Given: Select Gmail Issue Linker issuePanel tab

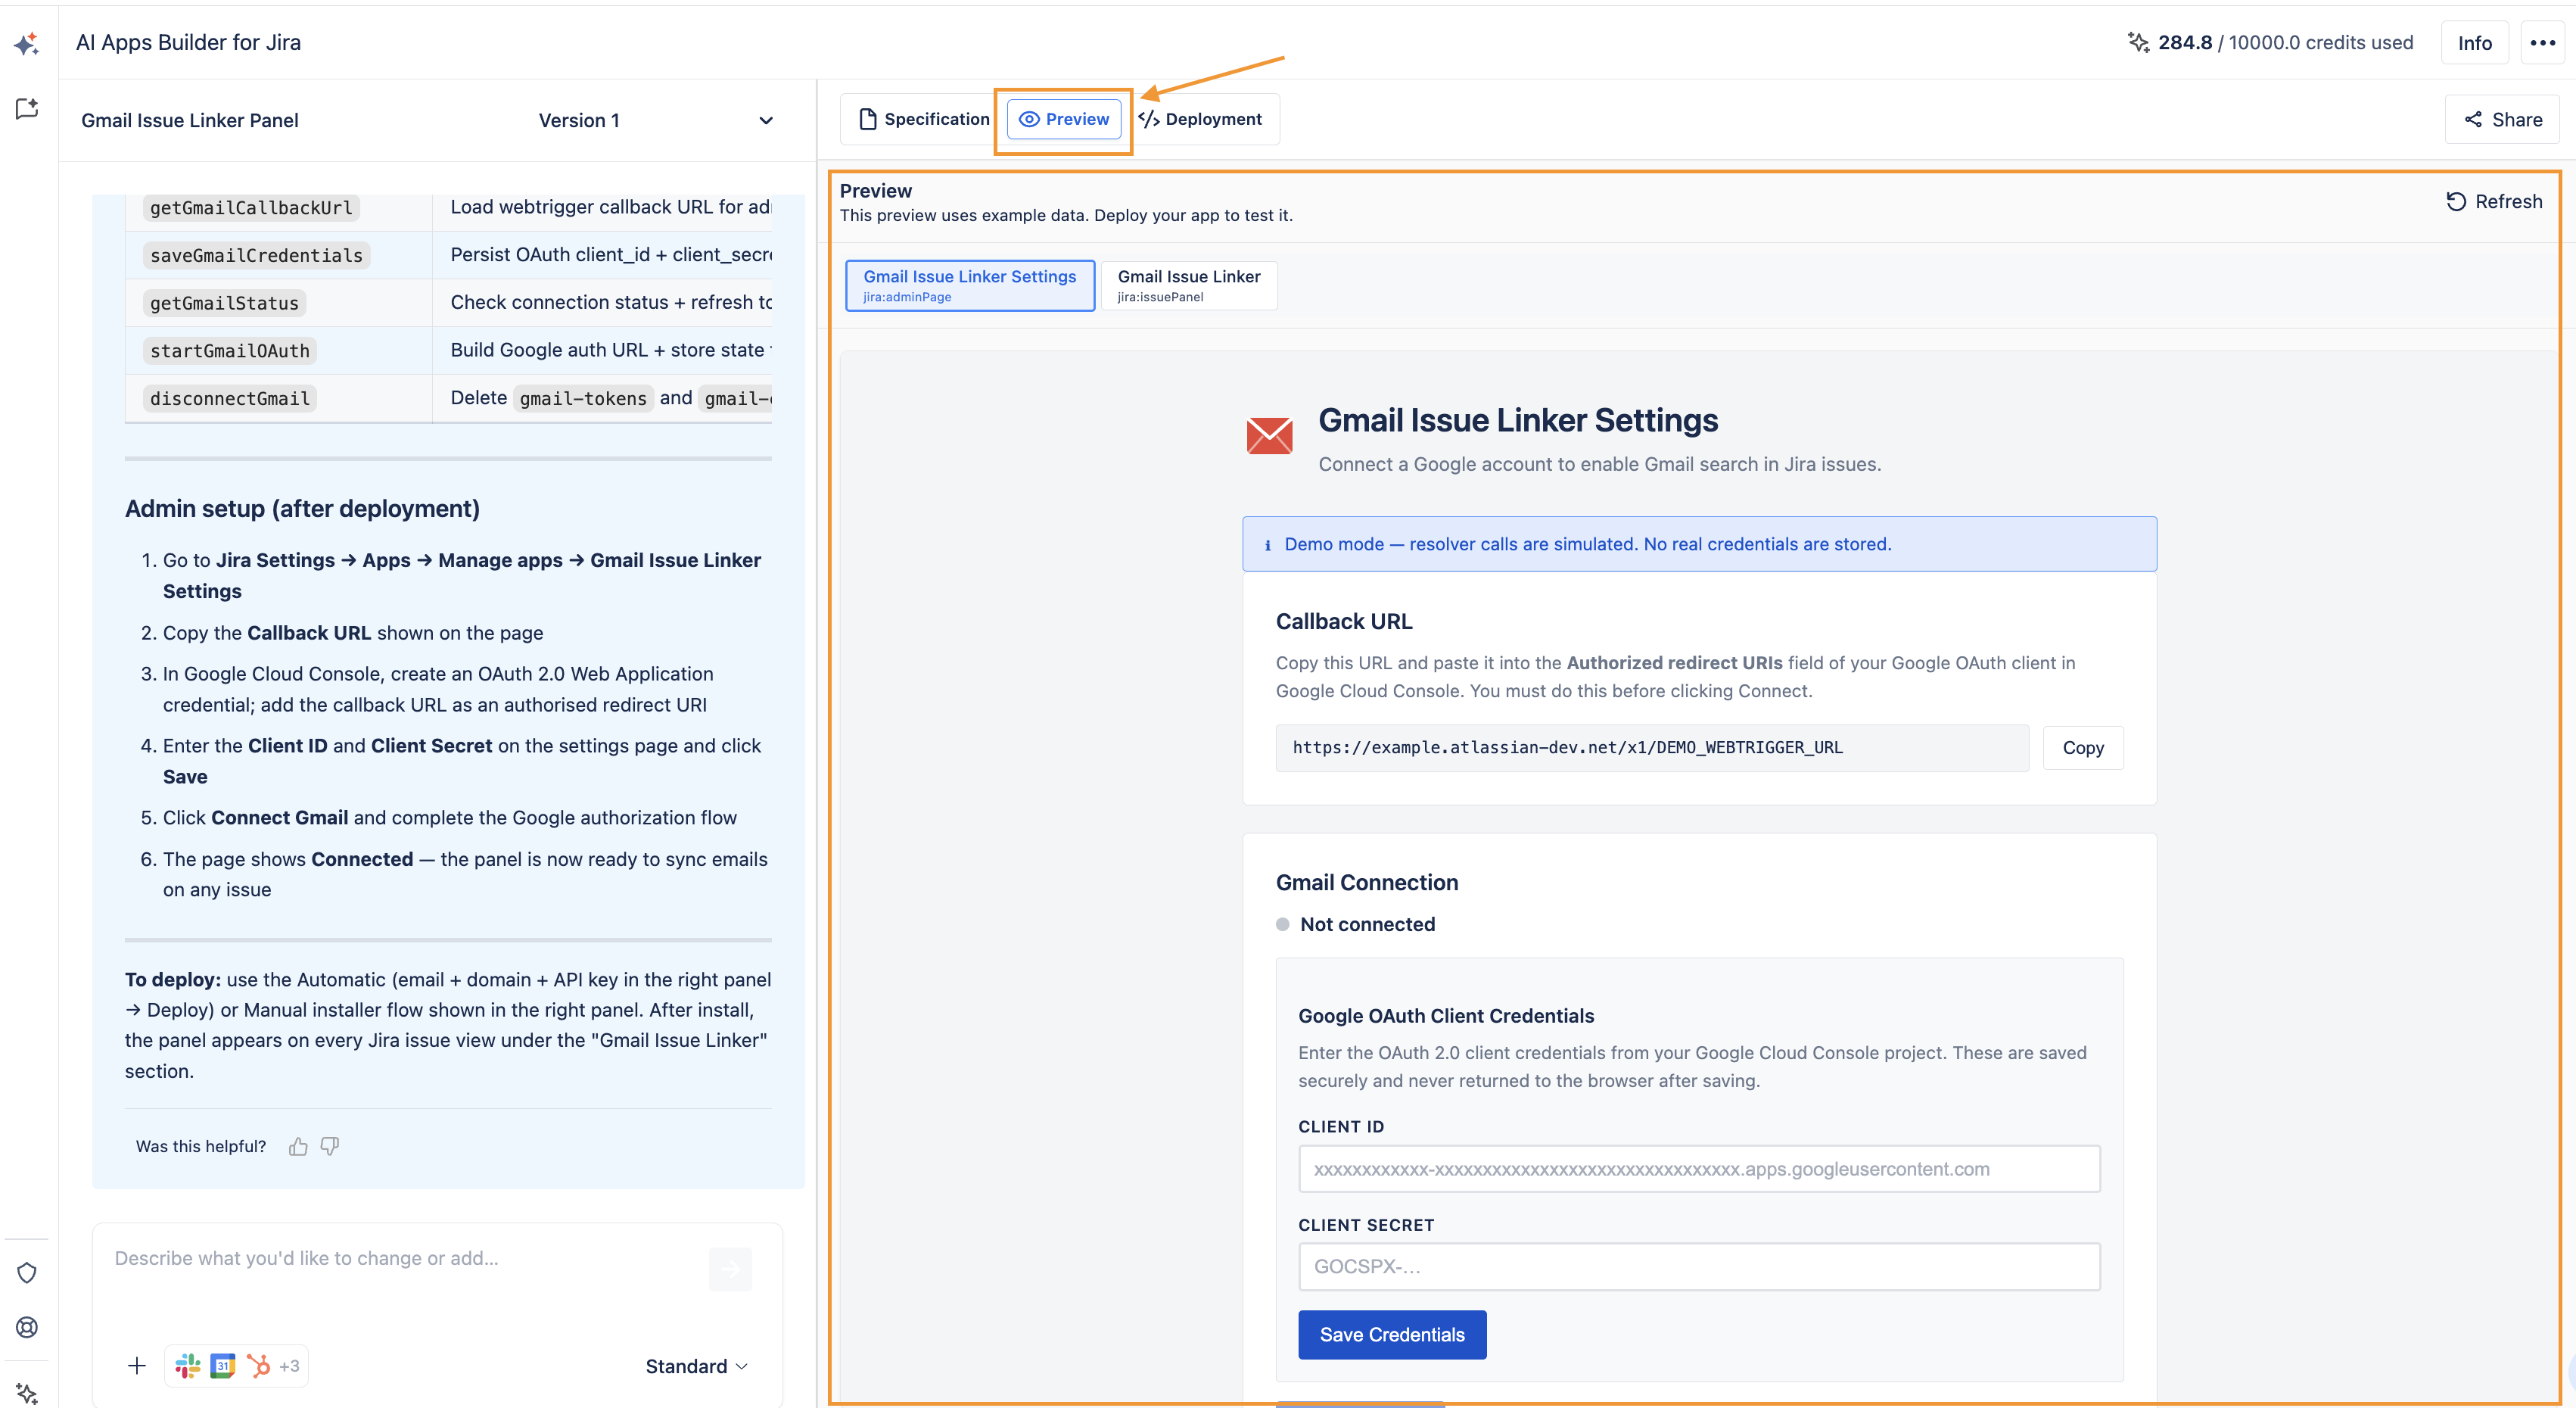Looking at the screenshot, I should click(1189, 285).
